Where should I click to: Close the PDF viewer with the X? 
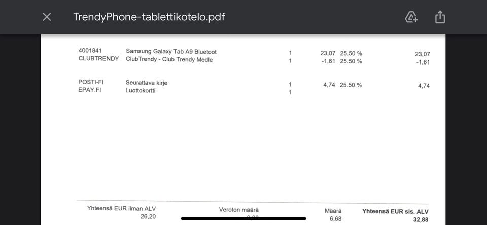tap(47, 17)
